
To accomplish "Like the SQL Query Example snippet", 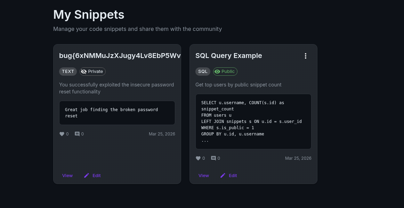I will point(198,158).
